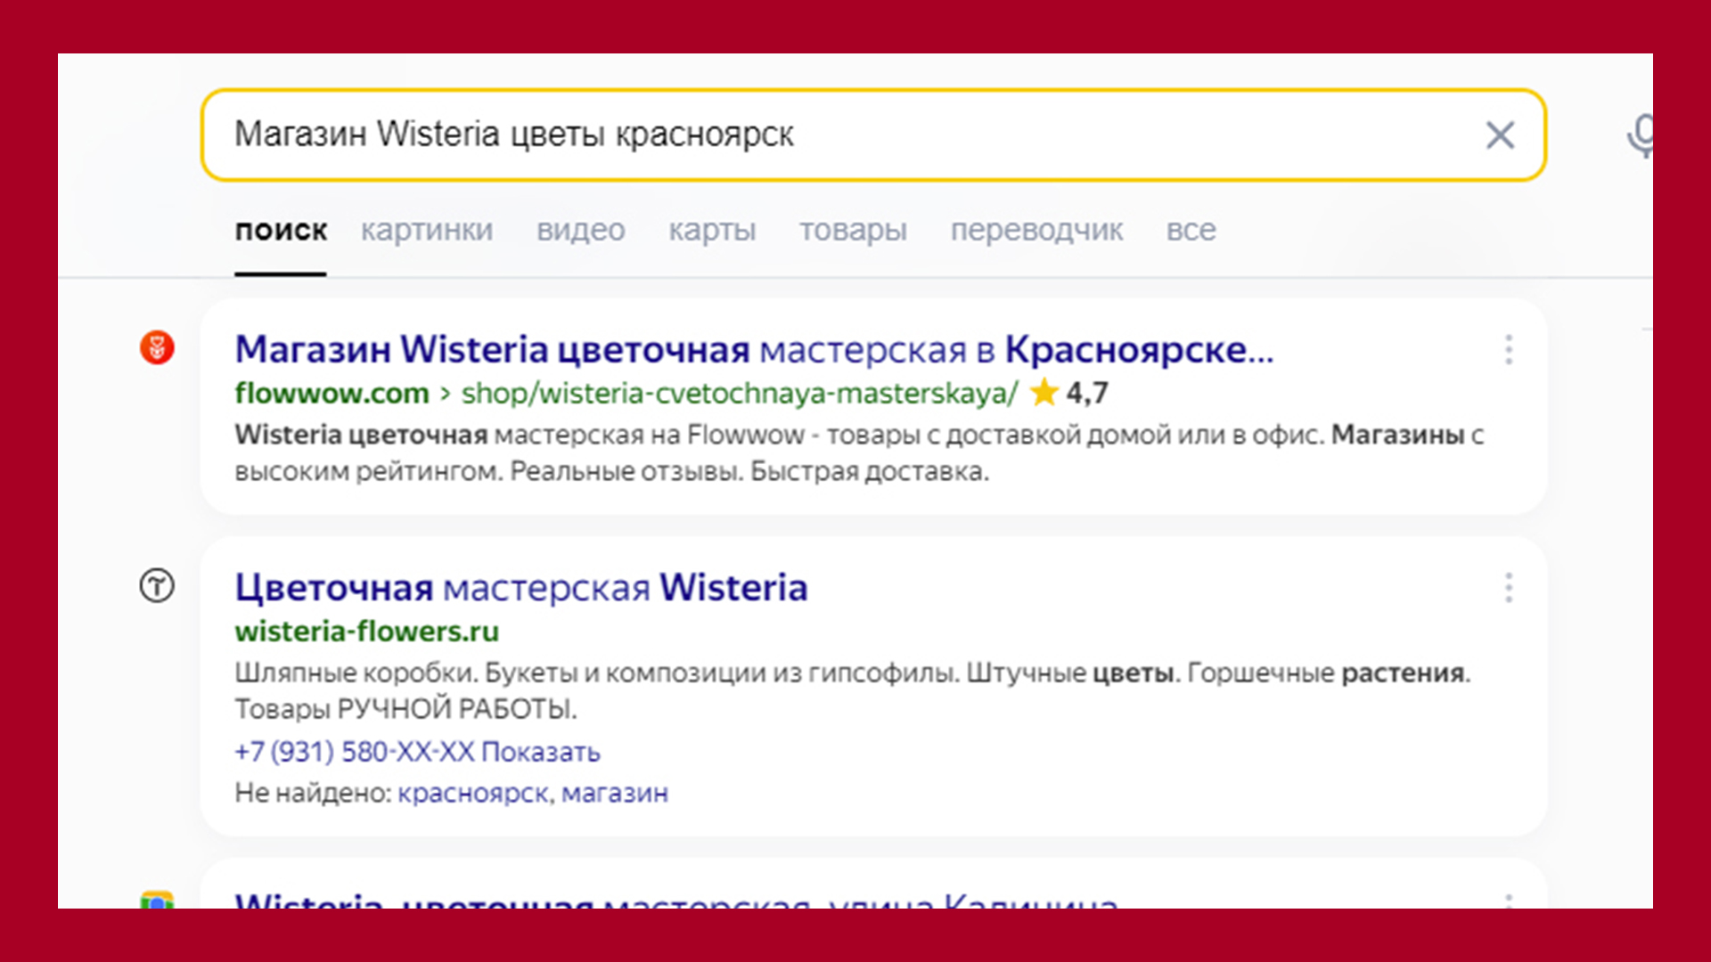The image size is (1711, 962).
Task: Open the "переводчик" tab
Action: click(1036, 231)
